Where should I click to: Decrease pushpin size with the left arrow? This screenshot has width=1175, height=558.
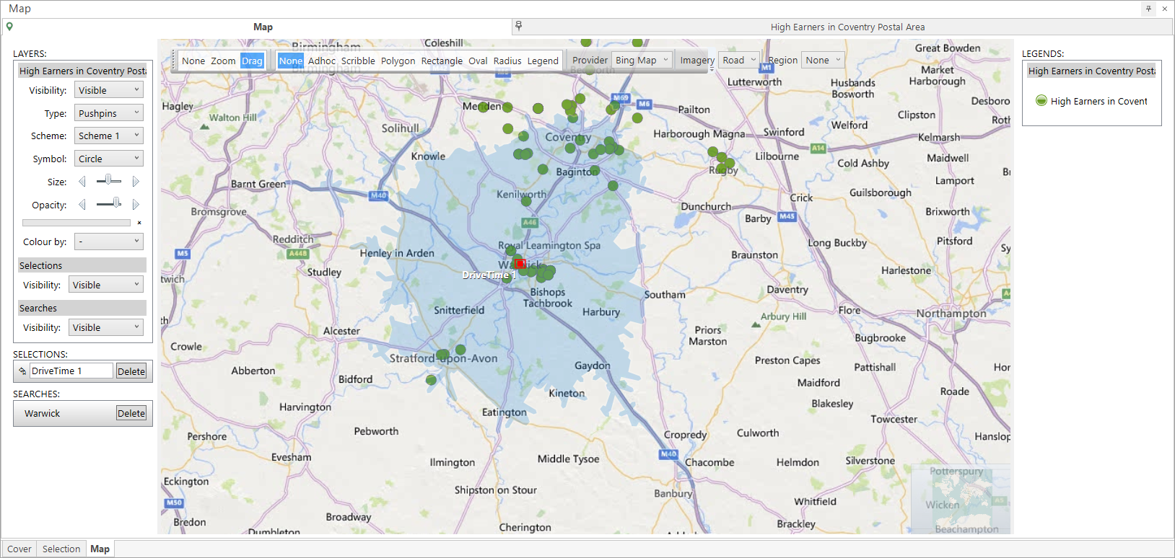point(82,182)
